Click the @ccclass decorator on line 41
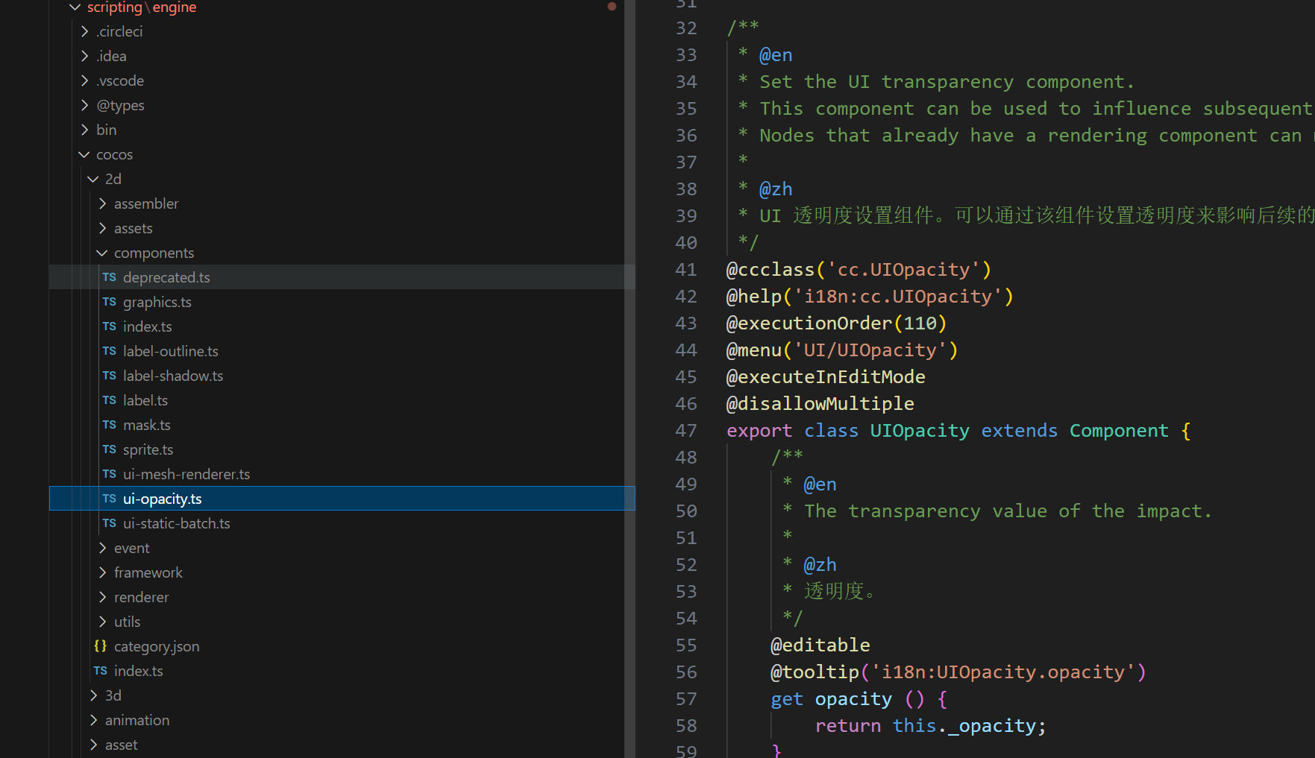The image size is (1315, 758). [x=771, y=270]
